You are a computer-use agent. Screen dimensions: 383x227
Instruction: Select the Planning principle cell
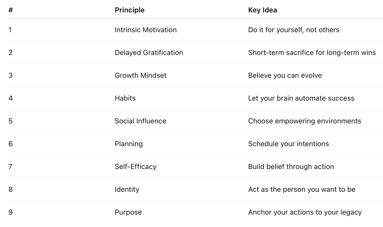[x=129, y=144]
